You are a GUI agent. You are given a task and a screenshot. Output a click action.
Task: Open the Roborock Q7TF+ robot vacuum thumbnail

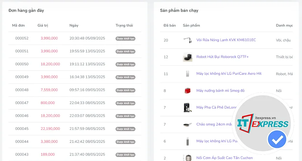[188, 57]
